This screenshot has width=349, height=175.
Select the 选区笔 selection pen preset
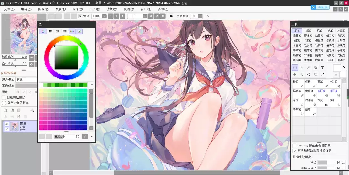click(x=323, y=93)
